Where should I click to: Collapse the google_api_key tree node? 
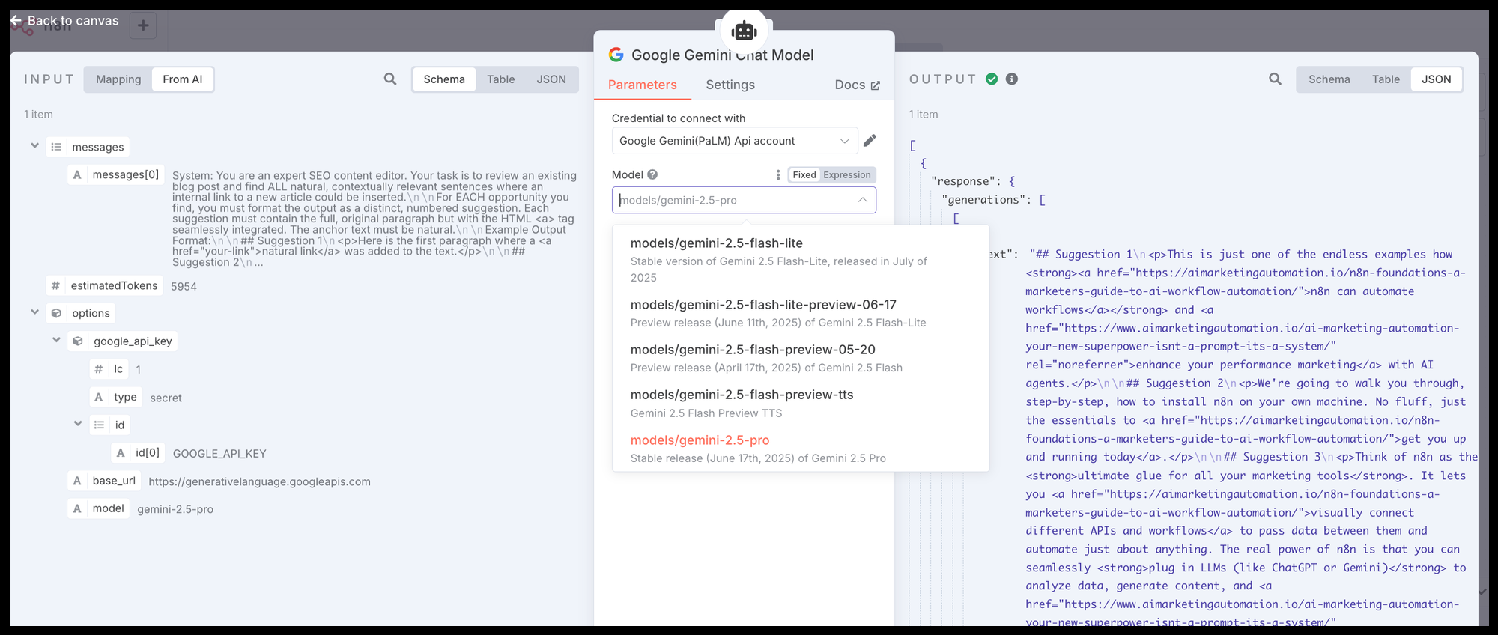(x=56, y=340)
